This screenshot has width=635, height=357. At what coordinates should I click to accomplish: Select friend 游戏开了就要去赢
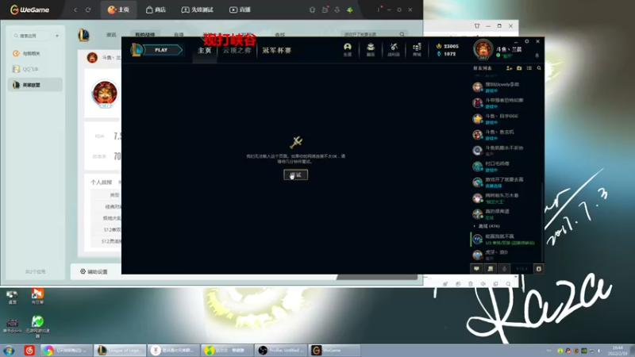(506, 182)
